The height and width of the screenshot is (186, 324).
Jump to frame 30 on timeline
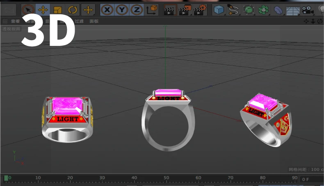pos(102,178)
